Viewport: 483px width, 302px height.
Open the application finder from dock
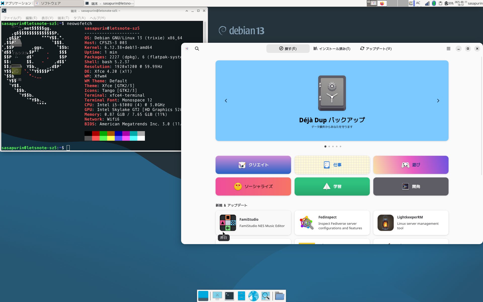click(x=266, y=296)
